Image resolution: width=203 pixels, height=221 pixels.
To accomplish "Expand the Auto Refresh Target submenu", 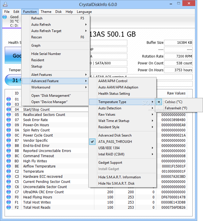I will click(x=56, y=31).
